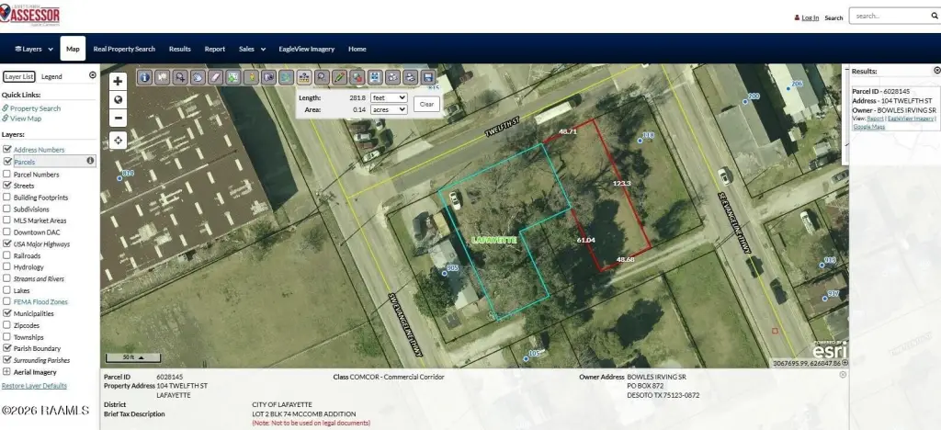941x430 pixels.
Task: Pick the pencil draw tool
Action: pos(339,77)
